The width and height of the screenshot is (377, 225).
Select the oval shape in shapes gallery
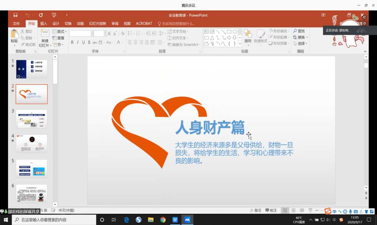(235, 32)
